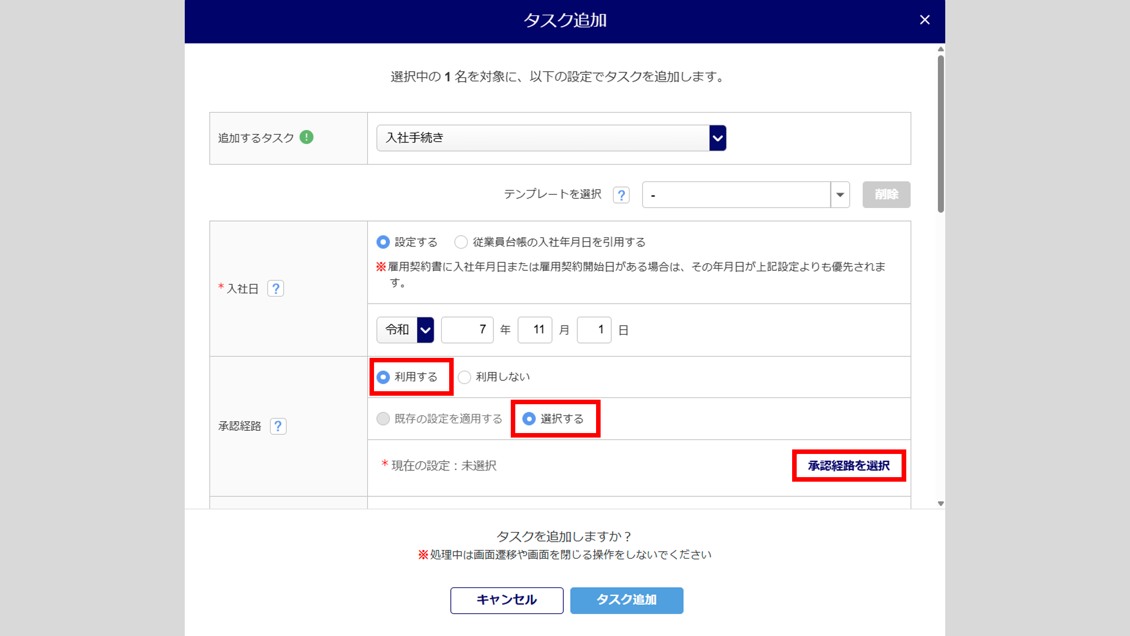This screenshot has width=1130, height=636.
Task: Open help icon next to テンプレートを選択
Action: (x=621, y=195)
